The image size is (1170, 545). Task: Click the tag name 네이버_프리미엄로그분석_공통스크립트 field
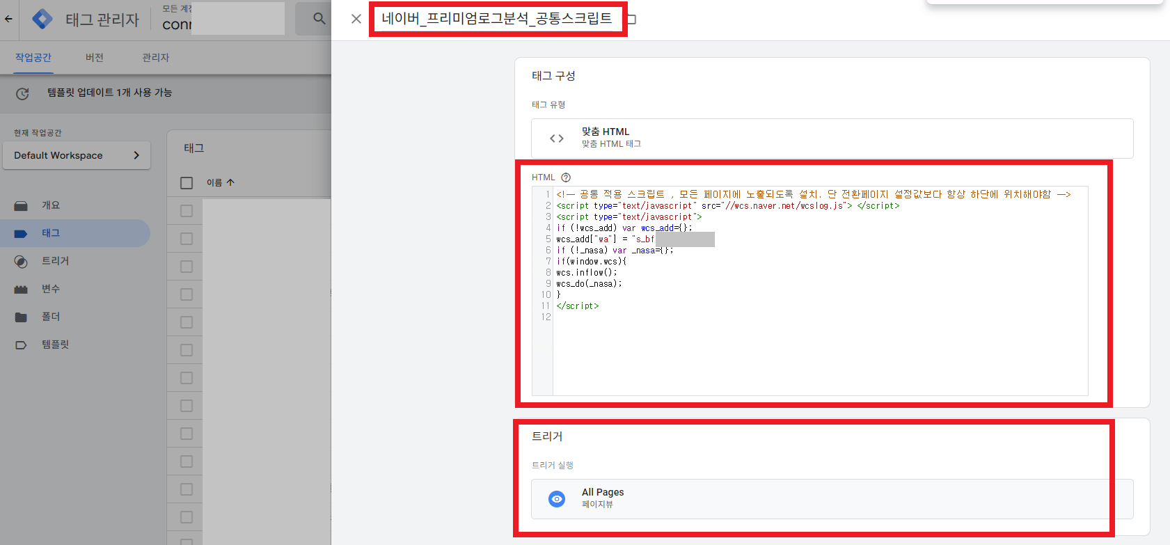tap(497, 19)
